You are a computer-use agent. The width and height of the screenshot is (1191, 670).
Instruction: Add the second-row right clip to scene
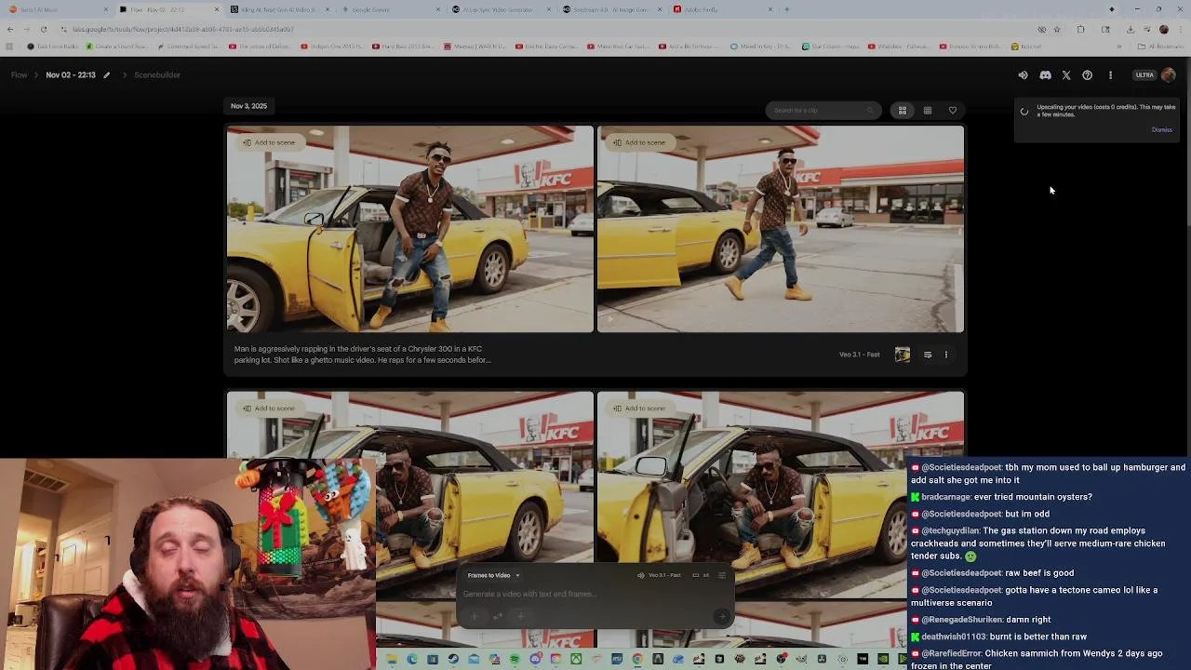click(639, 409)
